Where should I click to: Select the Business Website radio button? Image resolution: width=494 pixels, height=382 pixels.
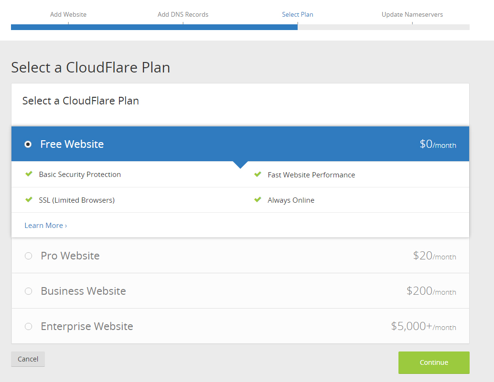(28, 291)
